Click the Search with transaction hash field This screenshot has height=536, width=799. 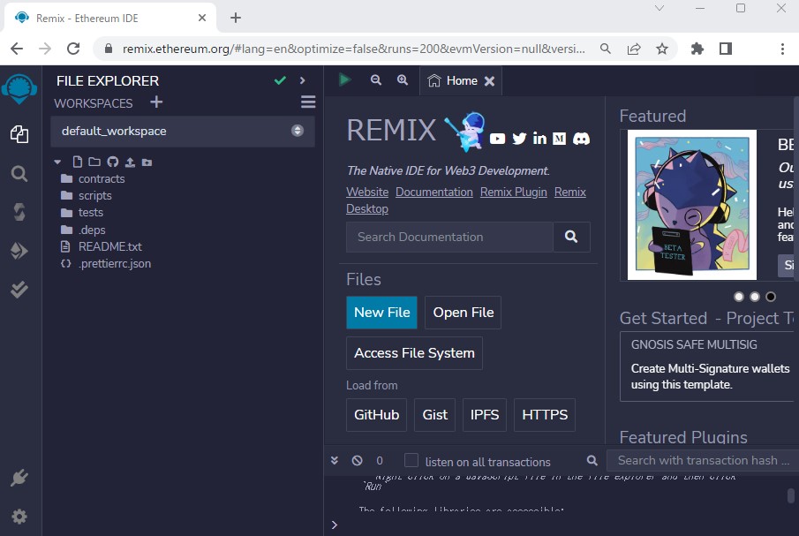tap(703, 461)
